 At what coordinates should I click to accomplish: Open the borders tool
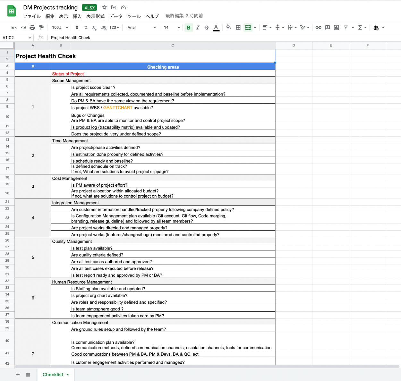point(238,28)
